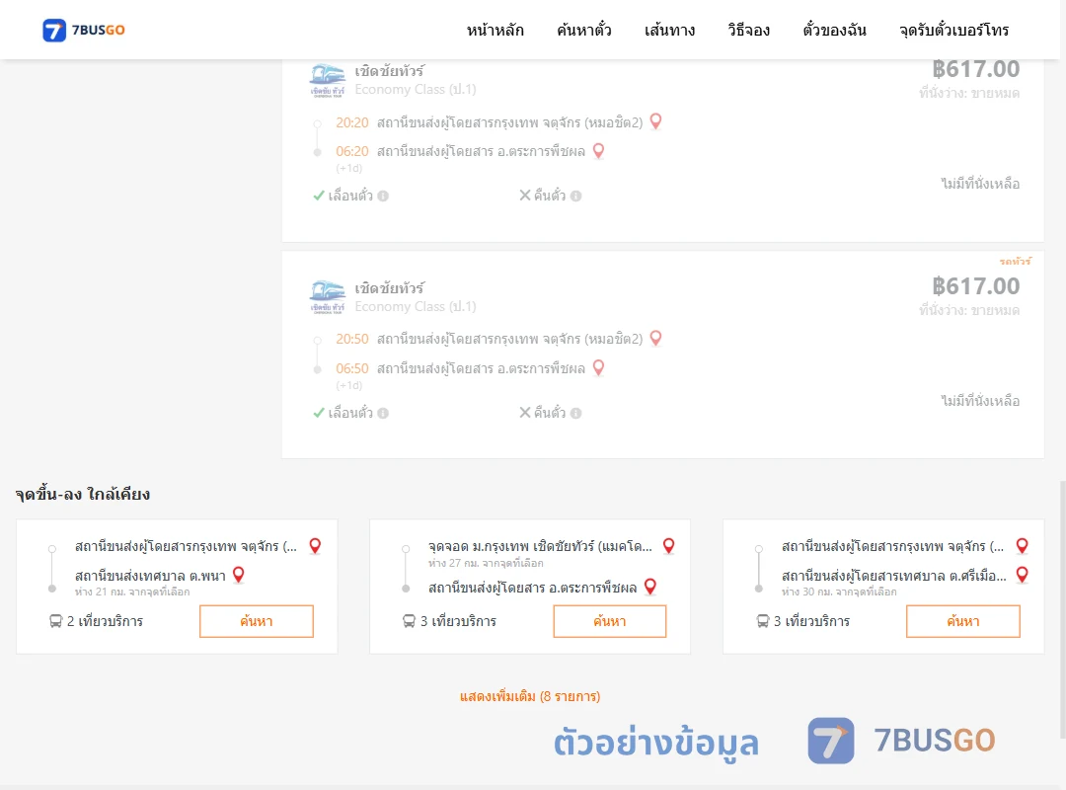Click the 20:50 departure time

[352, 339]
